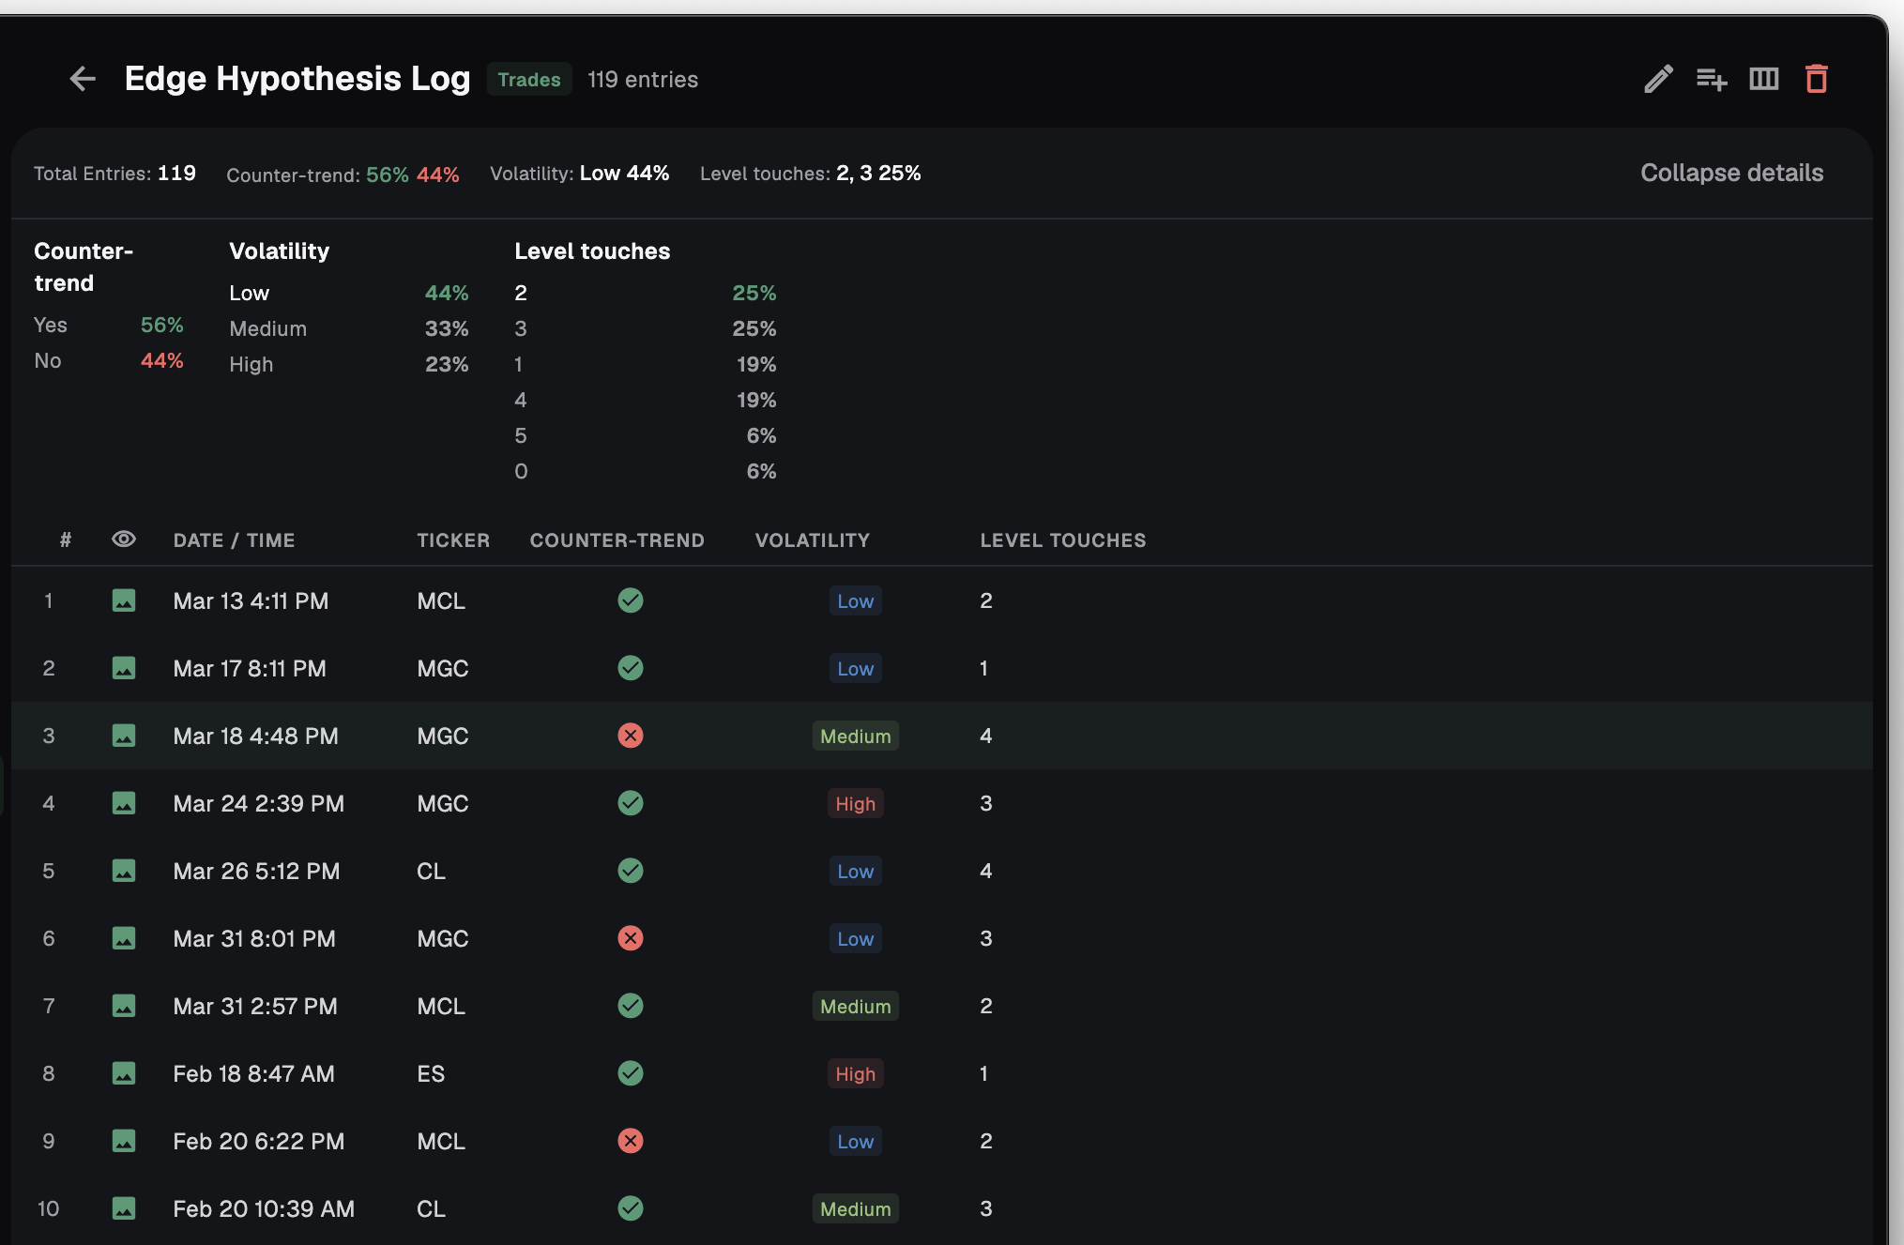Toggle counter-trend red X for Feb 20 6:22 PM
Image resolution: width=1904 pixels, height=1245 pixels.
(631, 1141)
